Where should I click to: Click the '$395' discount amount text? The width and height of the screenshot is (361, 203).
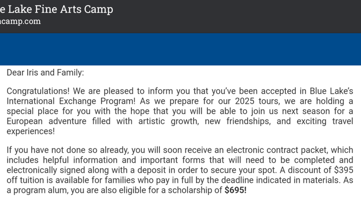point(343,170)
